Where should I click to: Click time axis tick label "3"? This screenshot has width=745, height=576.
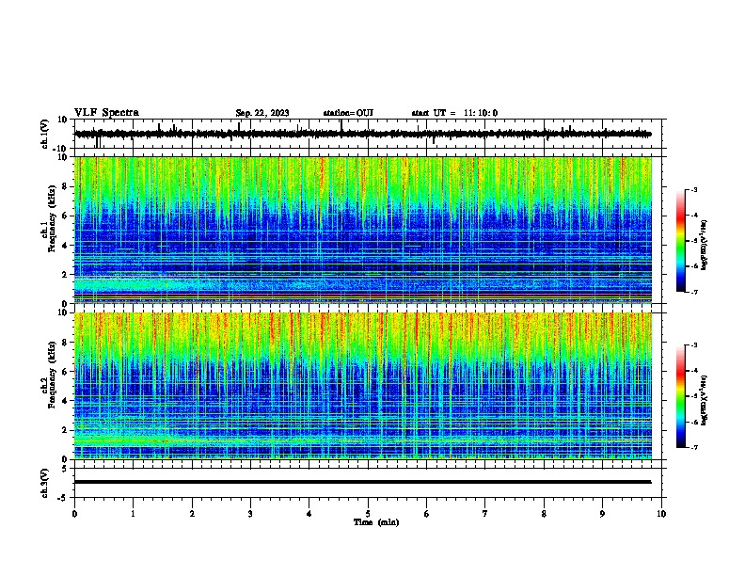[x=250, y=514]
